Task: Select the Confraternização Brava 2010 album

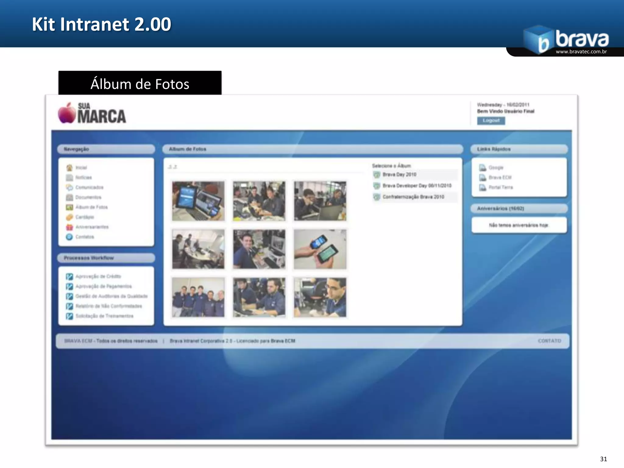Action: [413, 197]
